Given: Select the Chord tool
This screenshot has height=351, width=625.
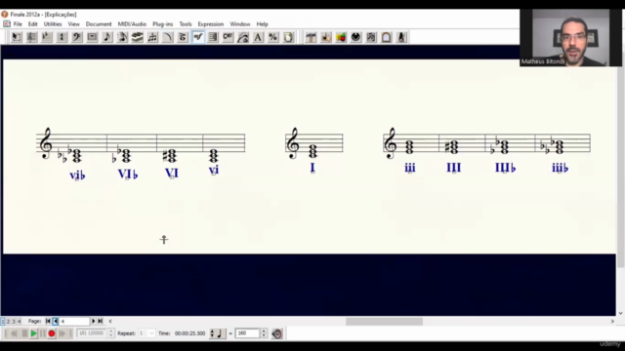Looking at the screenshot, I should [x=228, y=37].
